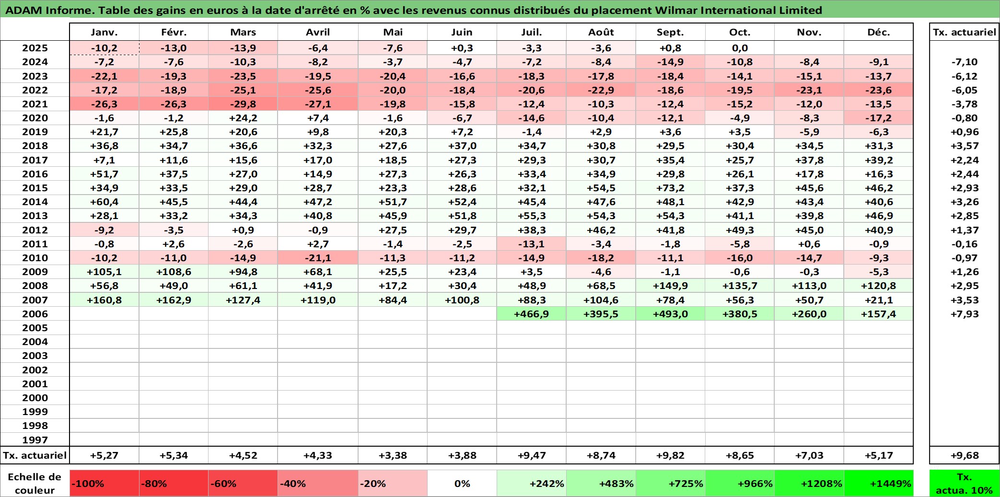The width and height of the screenshot is (1000, 497).
Task: Select the 2025 row label
Action: [x=35, y=48]
